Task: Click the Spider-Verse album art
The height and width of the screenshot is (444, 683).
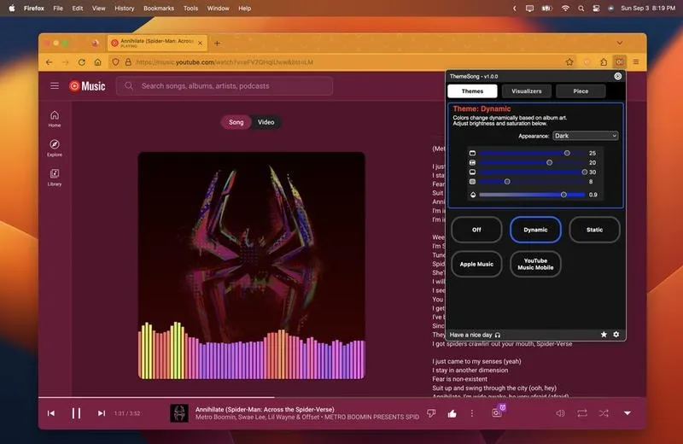Action: point(251,266)
